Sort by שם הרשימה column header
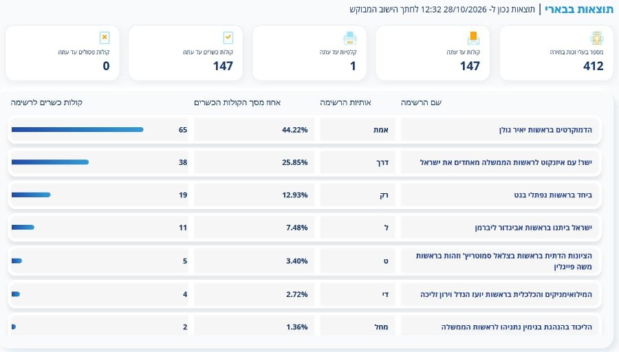Screen dimensions: 619x352 421,102
